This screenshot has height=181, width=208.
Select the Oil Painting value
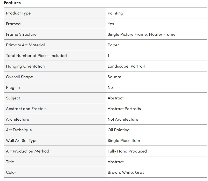tap(119, 130)
